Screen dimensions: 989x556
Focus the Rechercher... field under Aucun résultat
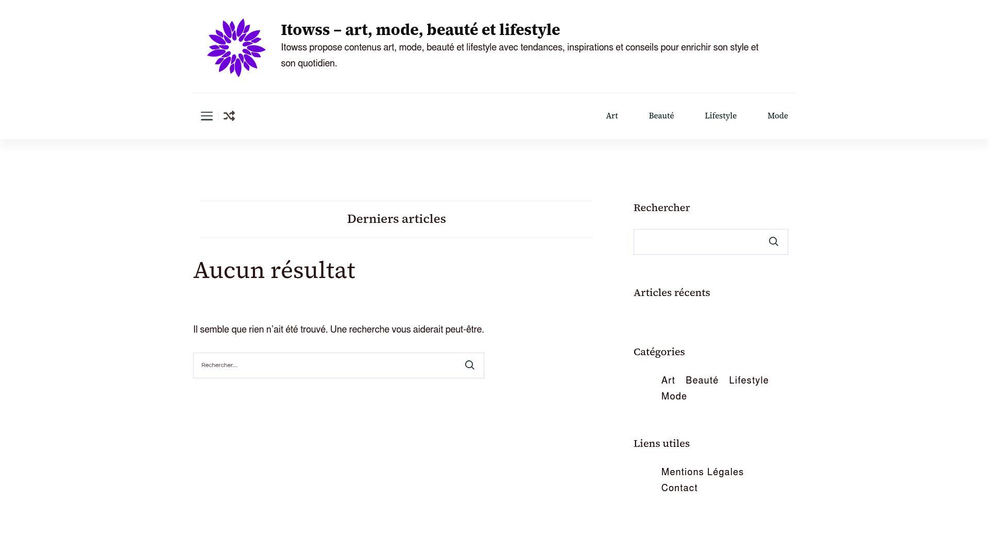coord(325,366)
